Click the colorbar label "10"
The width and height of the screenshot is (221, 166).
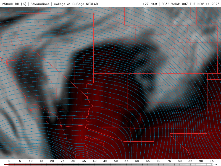click(31, 161)
